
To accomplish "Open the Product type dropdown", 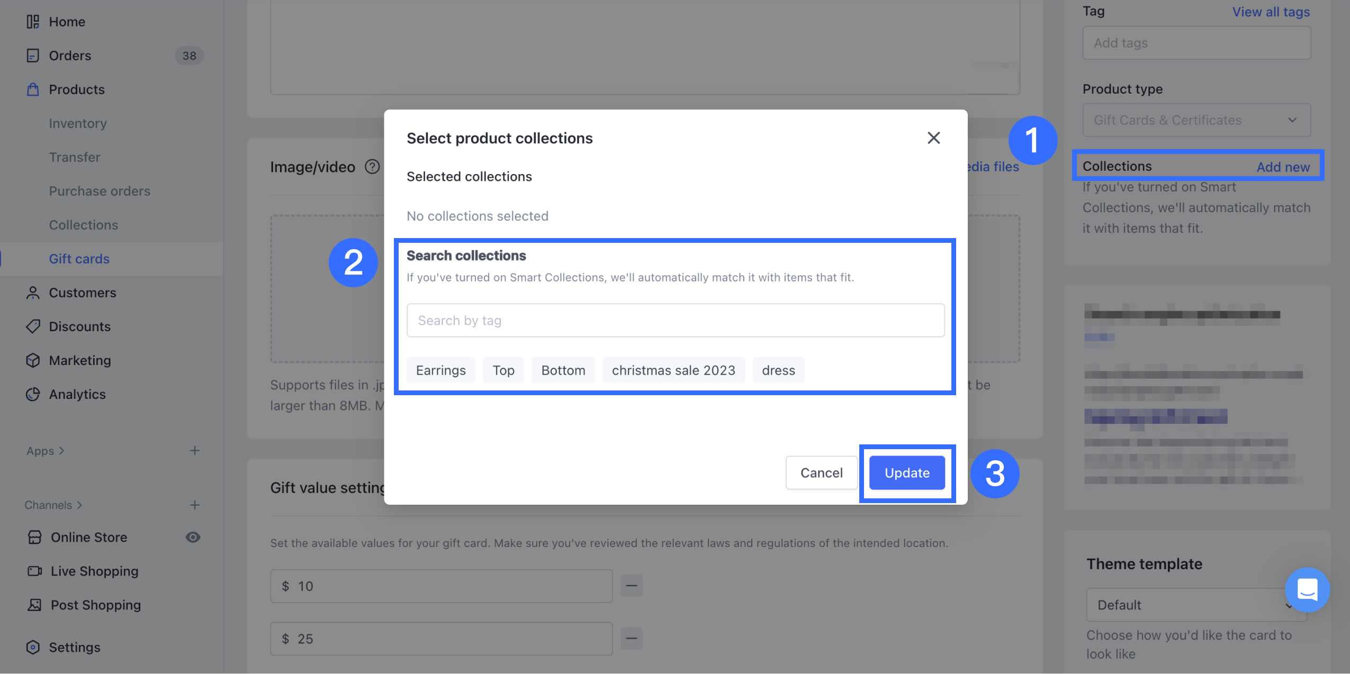I will 1196,120.
